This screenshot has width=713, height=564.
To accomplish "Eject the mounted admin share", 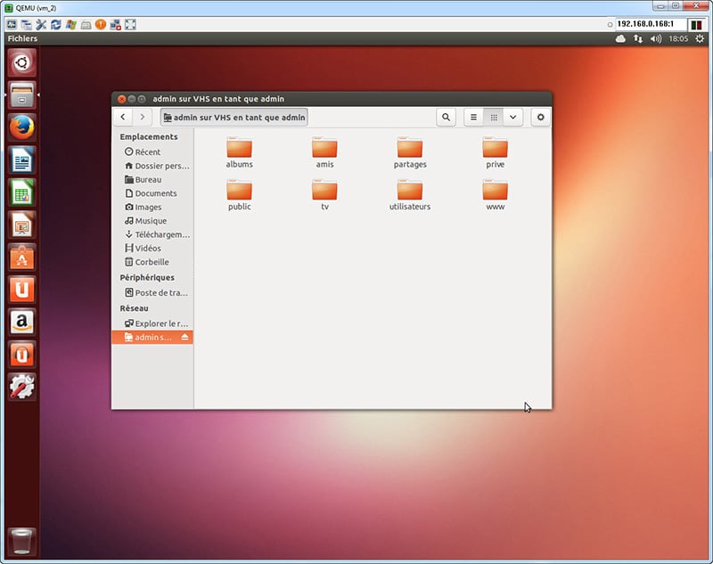I will [184, 337].
